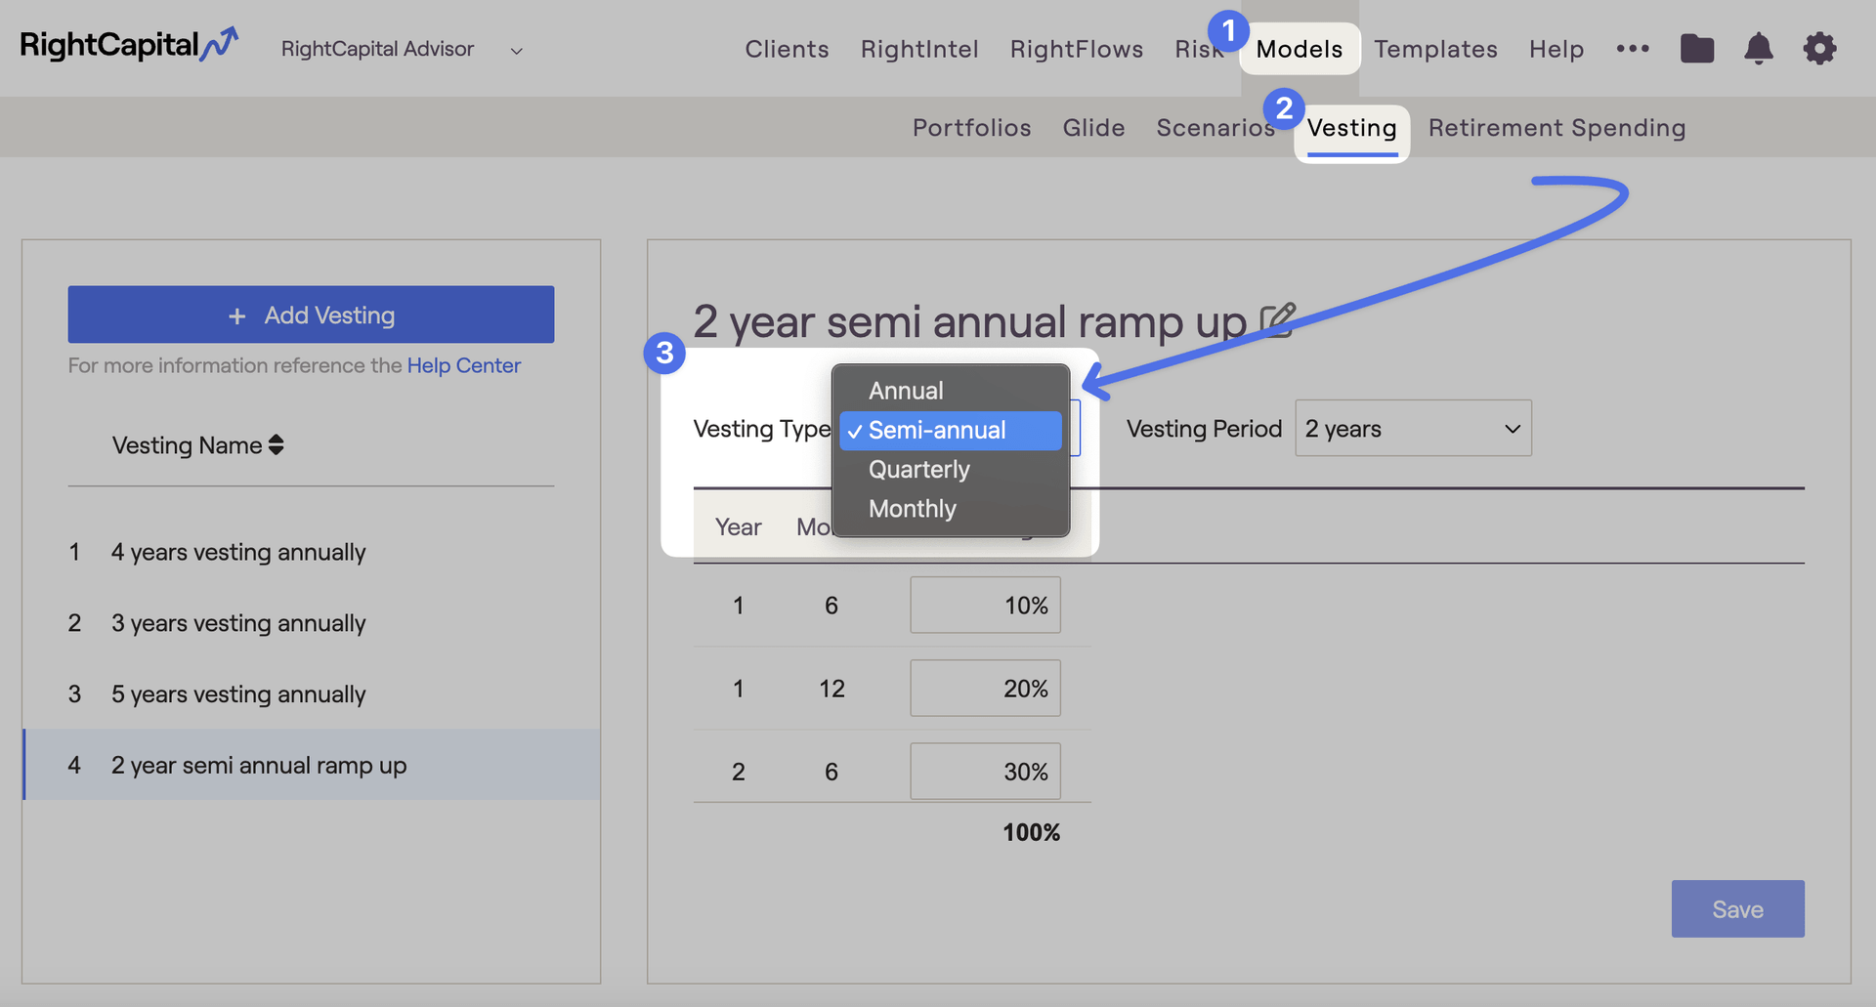Open the Vesting Period 2 years dropdown
Screen dimensions: 1876x1007
point(1413,428)
